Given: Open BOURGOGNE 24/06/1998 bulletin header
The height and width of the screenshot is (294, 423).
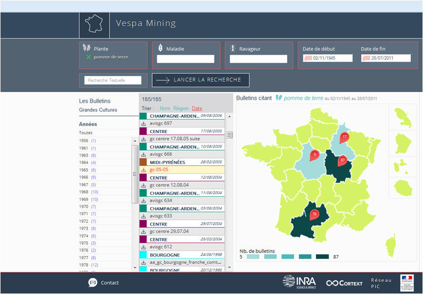Looking at the screenshot, I should coord(182,255).
